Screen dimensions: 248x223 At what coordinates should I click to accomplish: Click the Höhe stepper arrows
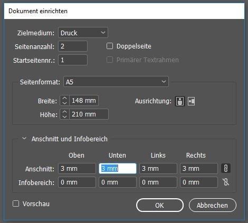pos(64,114)
